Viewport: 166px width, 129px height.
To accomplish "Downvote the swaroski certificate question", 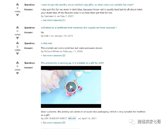I will click(x=17, y=38).
